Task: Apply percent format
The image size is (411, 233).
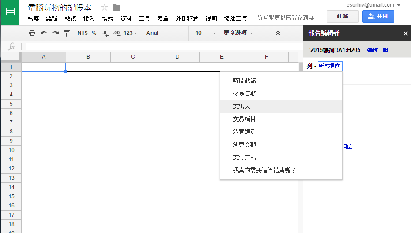Action: [94, 33]
